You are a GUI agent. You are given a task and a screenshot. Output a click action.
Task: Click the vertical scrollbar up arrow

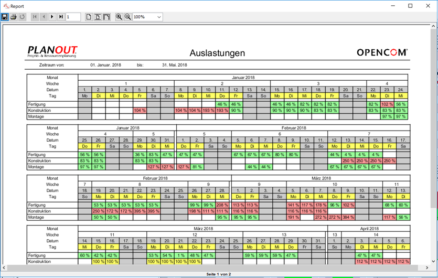(x=433, y=26)
